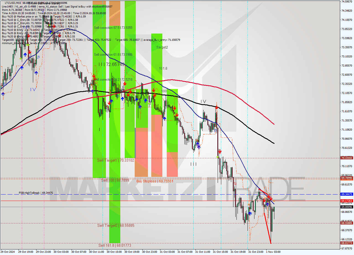Select the 'Sell Target2 | 68.55885' label
354x255 pixels.
coord(116,225)
